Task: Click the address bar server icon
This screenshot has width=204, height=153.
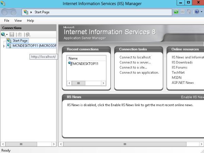Action: pyautogui.click(x=26, y=12)
